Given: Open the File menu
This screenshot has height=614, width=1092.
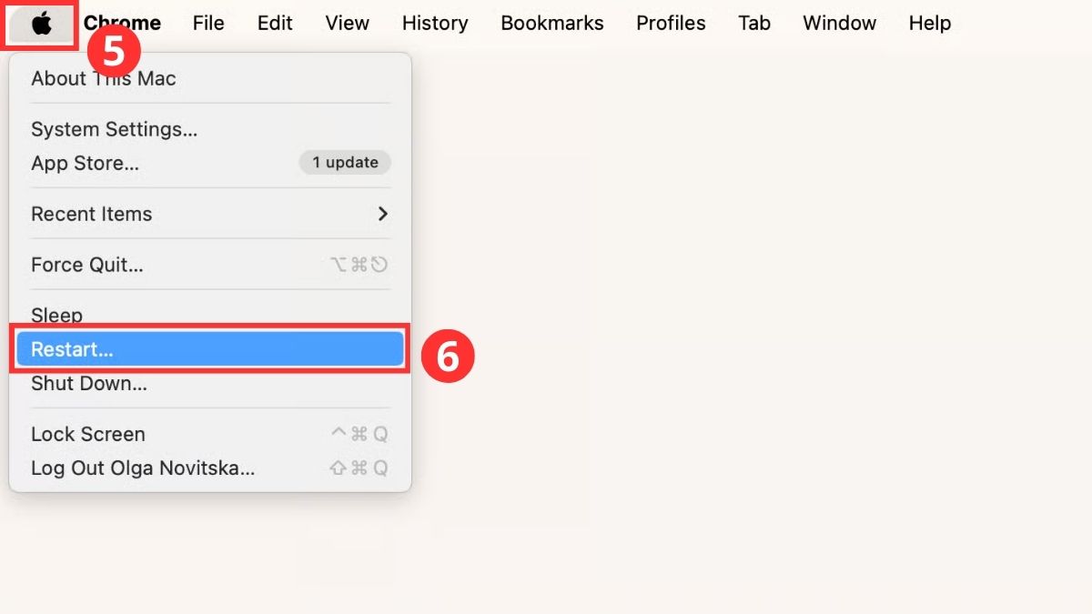Looking at the screenshot, I should tap(208, 24).
